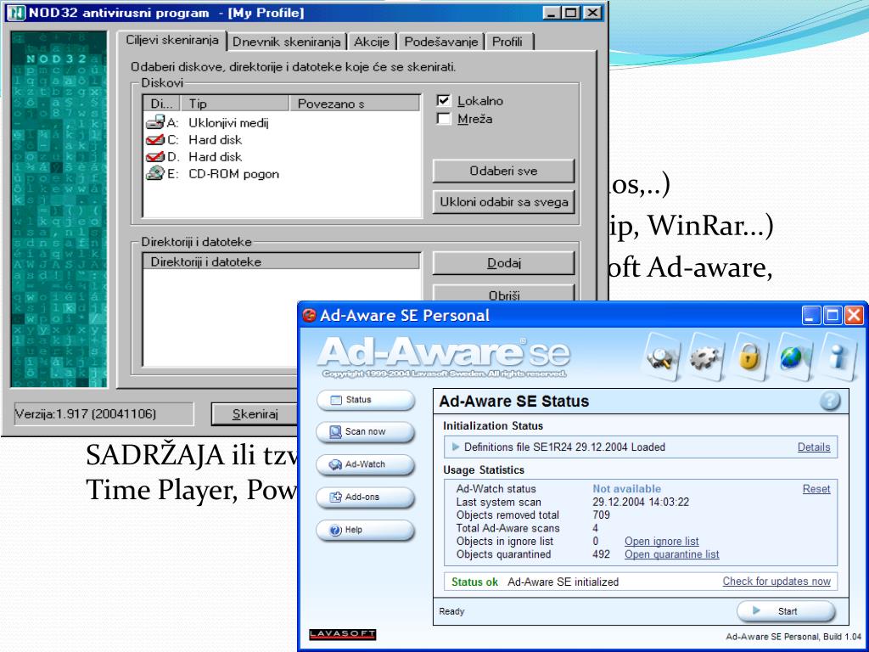The height and width of the screenshot is (652, 869).
Task: Click the Reset link in Usage Statistics
Action: [816, 489]
